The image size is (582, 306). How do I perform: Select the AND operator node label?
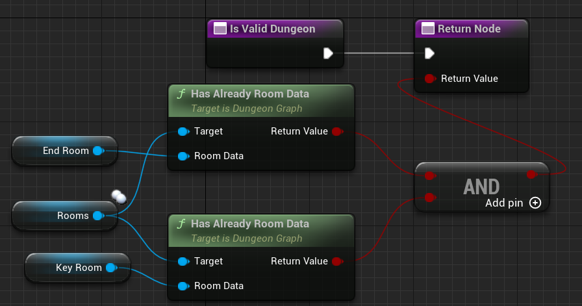point(481,186)
